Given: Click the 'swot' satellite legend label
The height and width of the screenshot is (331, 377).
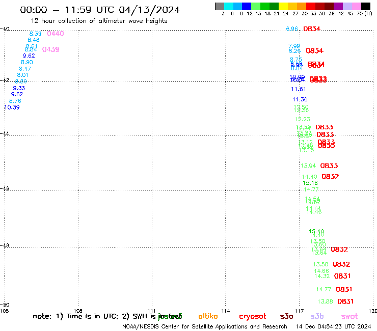Looking at the screenshot, I should click(x=349, y=316).
